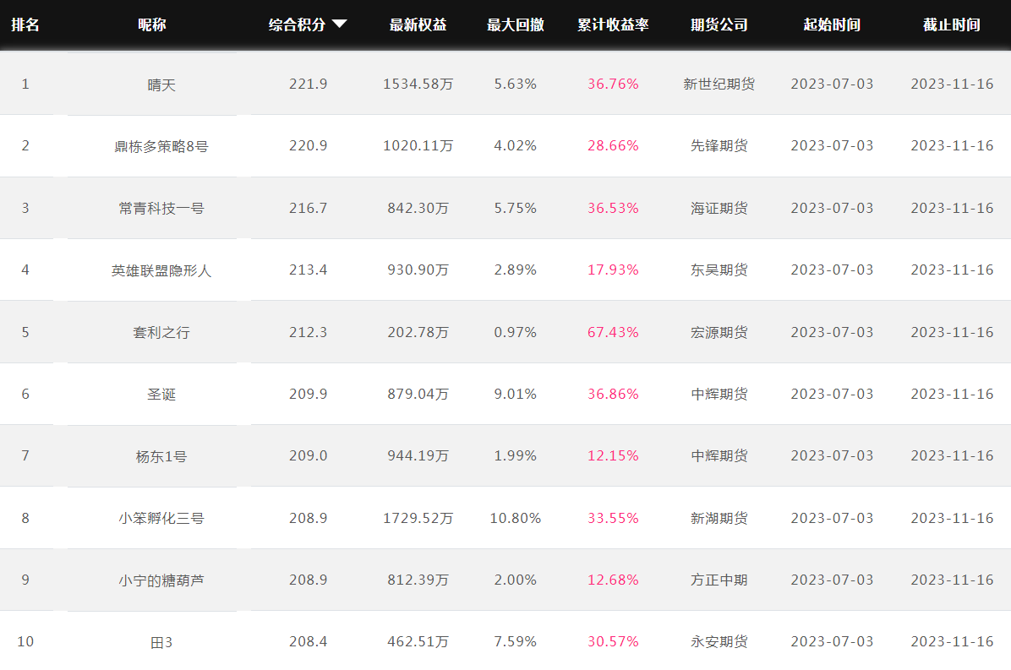This screenshot has height=670, width=1011.
Task: Click the 最新权益 column header
Action: pos(418,25)
